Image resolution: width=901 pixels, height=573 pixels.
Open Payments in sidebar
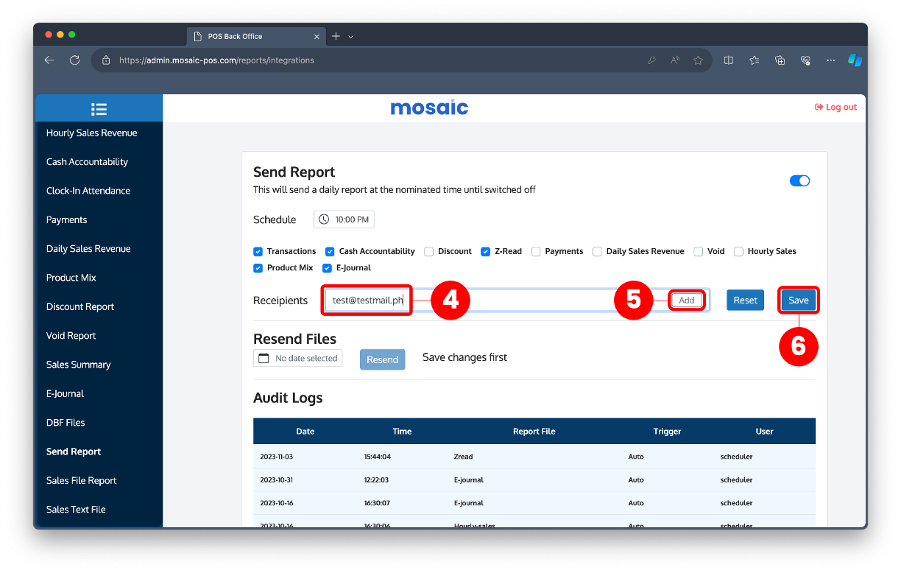[x=66, y=219]
